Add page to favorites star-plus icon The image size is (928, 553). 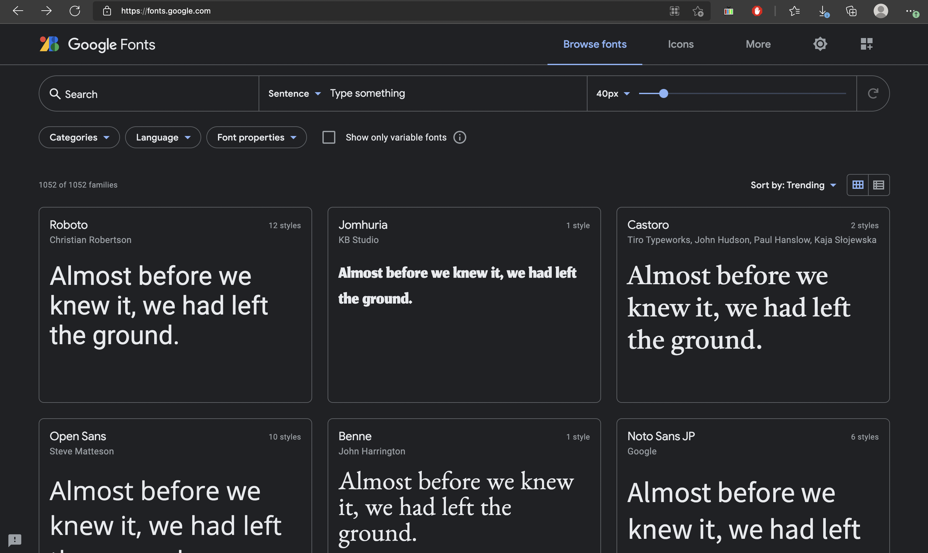pyautogui.click(x=698, y=11)
